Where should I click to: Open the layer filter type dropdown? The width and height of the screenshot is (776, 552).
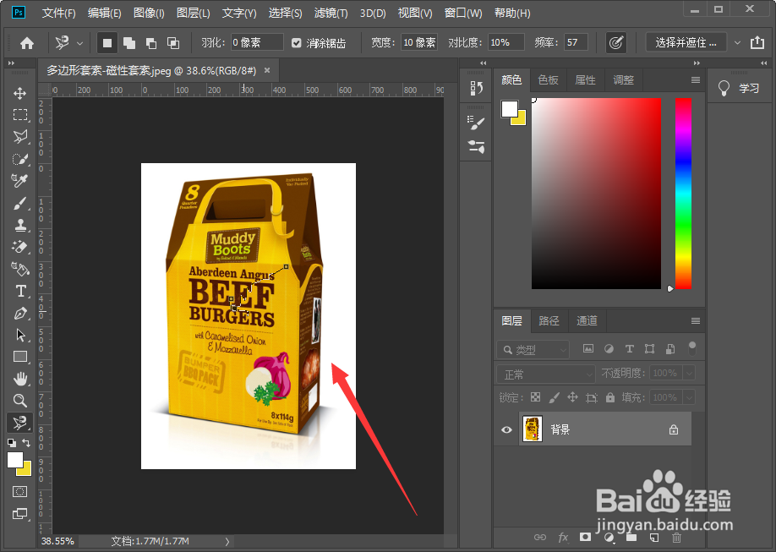click(x=533, y=349)
